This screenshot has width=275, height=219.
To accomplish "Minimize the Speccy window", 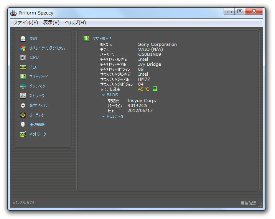I will click(229, 11).
